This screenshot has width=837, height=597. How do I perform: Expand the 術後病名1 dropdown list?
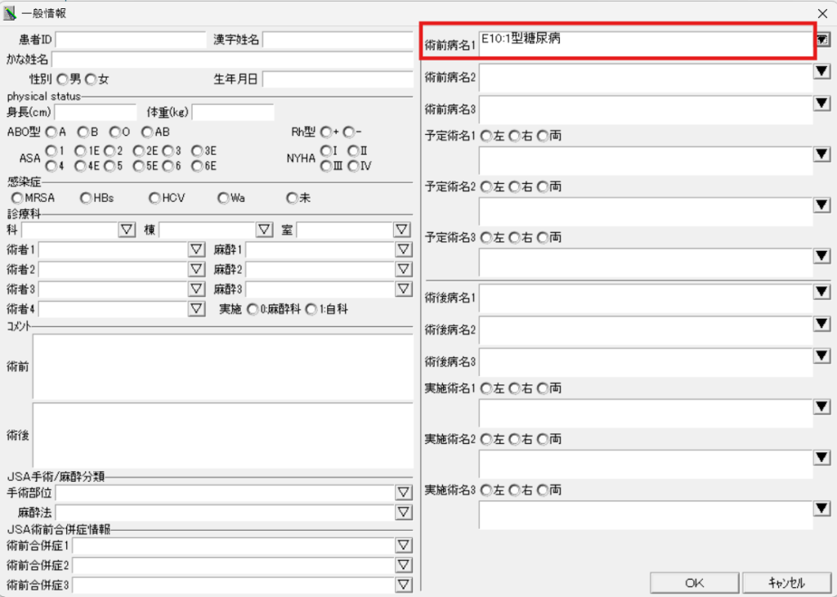click(x=822, y=291)
